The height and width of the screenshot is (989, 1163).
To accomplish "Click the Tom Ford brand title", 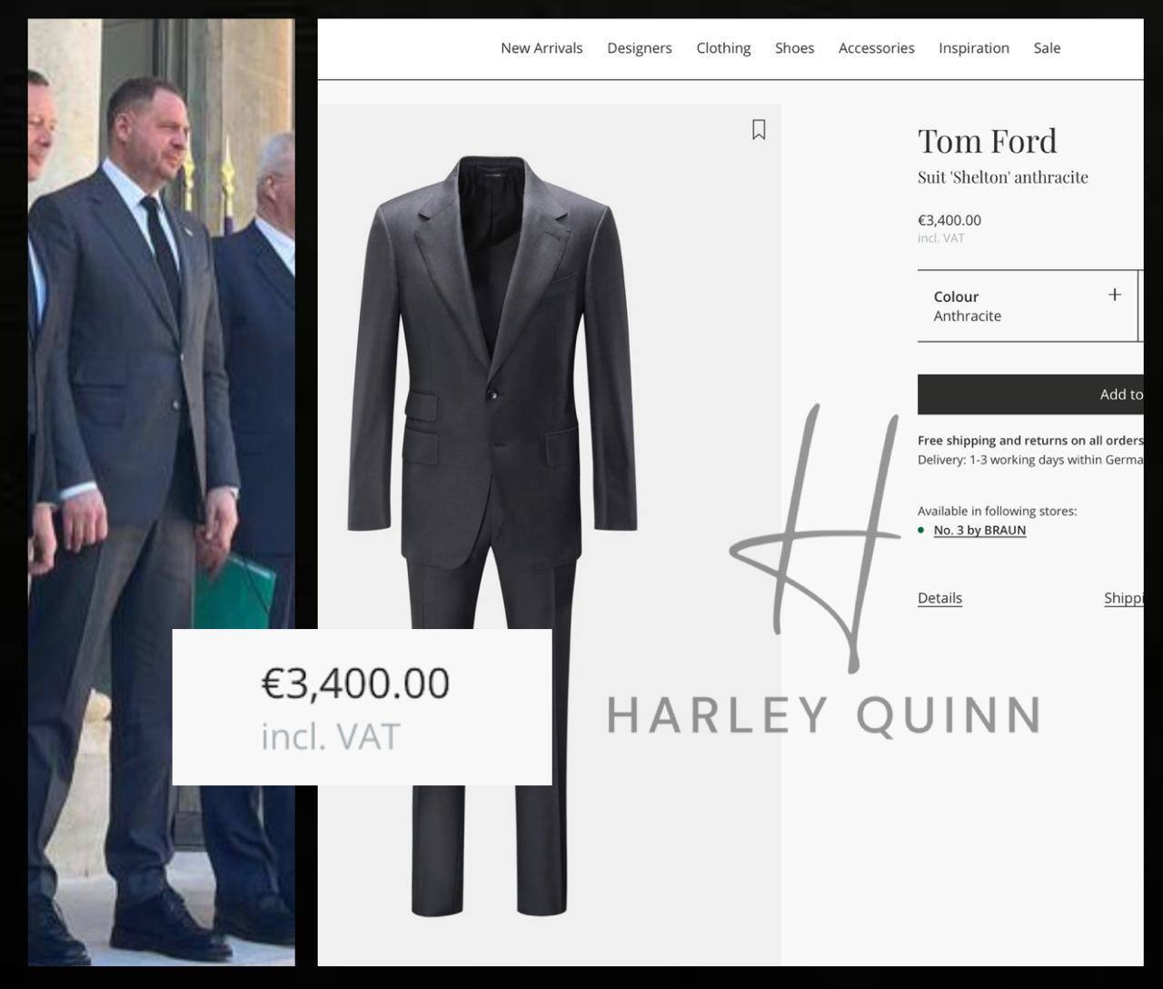I will 988,141.
